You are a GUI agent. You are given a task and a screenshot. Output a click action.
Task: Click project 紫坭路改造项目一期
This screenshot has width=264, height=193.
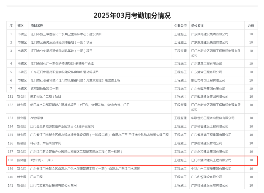[x=45, y=89]
